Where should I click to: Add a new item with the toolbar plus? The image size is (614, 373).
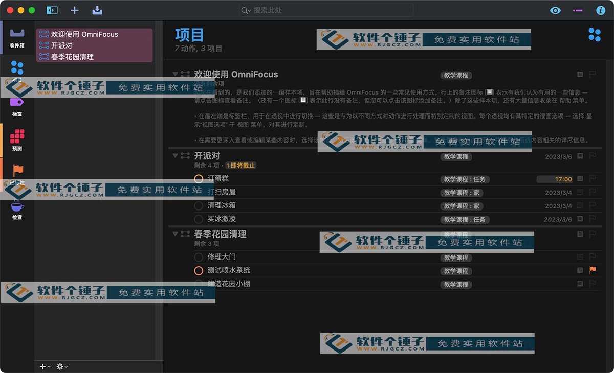(x=75, y=10)
